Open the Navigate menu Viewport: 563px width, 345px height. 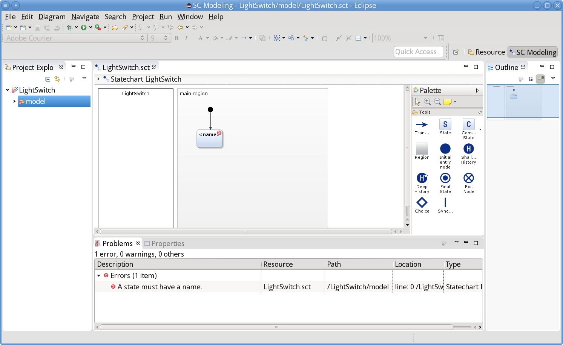click(85, 17)
